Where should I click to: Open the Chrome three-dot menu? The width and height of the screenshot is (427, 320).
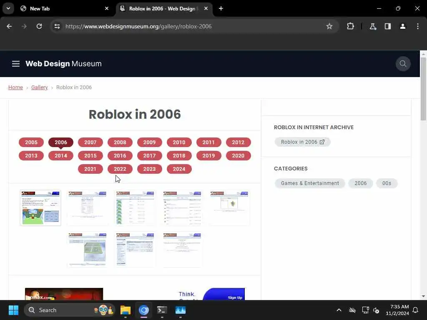click(417, 26)
